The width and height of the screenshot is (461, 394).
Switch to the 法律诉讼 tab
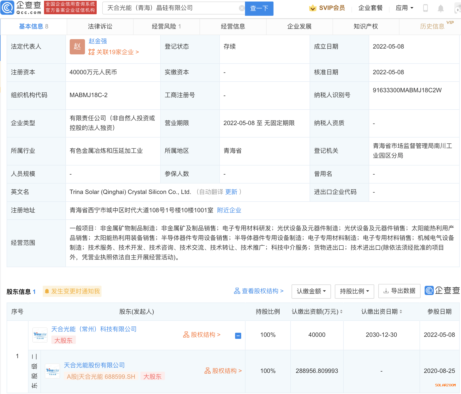coord(100,26)
